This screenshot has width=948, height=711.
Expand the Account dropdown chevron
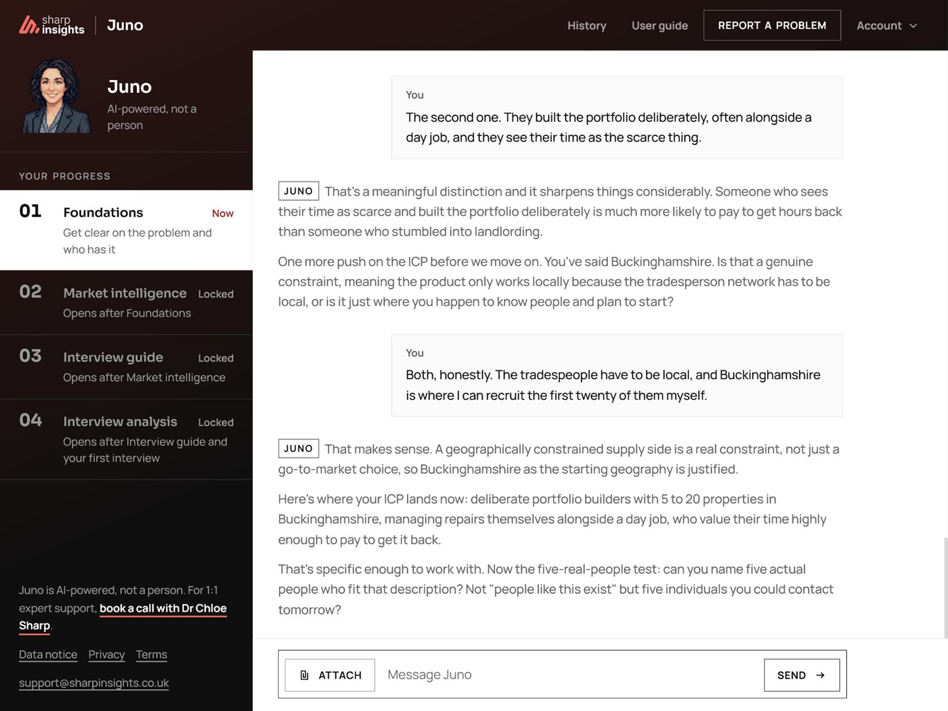click(913, 26)
